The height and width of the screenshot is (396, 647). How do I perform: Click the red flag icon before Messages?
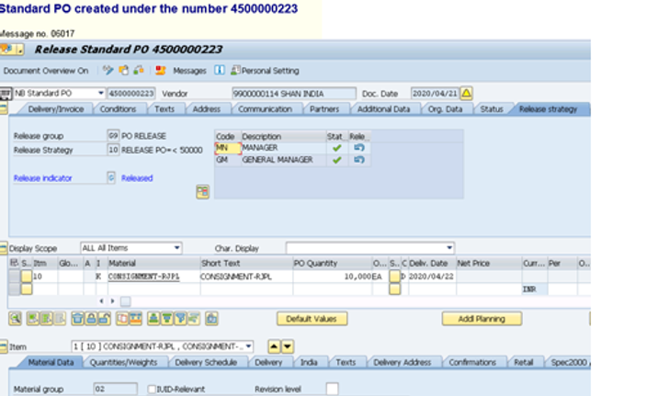point(161,71)
